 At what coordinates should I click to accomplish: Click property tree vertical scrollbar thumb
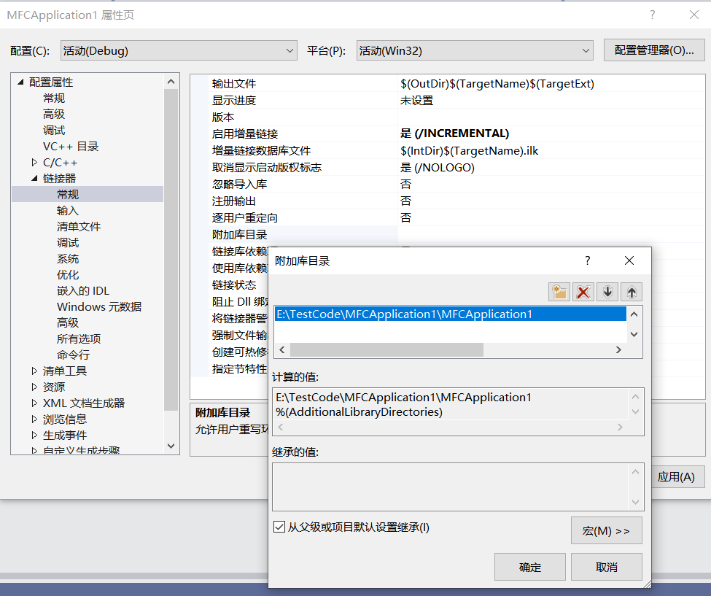(171, 249)
